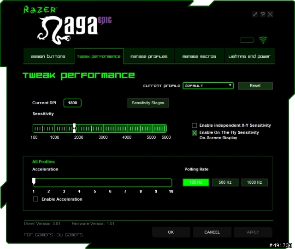Viewport: 295px width, 249px height.
Task: Select the 125 Hz polling rate
Action: pyautogui.click(x=196, y=182)
